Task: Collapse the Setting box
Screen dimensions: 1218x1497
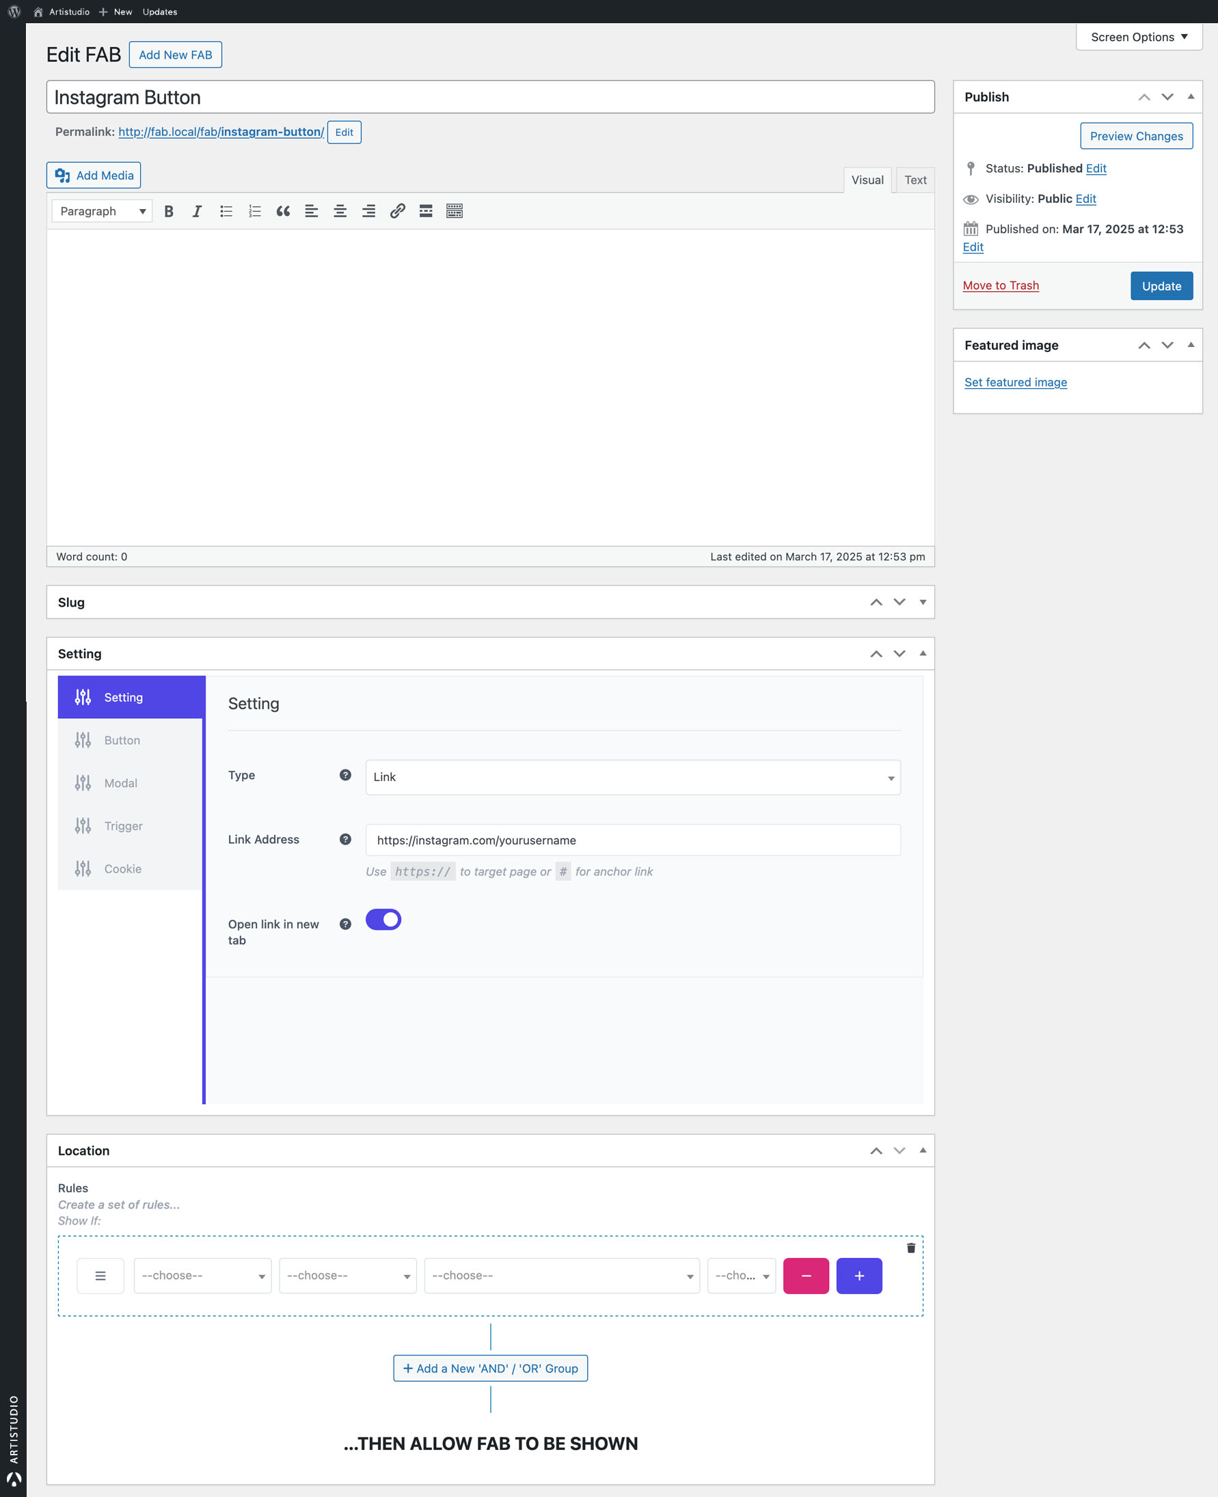Action: click(x=923, y=653)
